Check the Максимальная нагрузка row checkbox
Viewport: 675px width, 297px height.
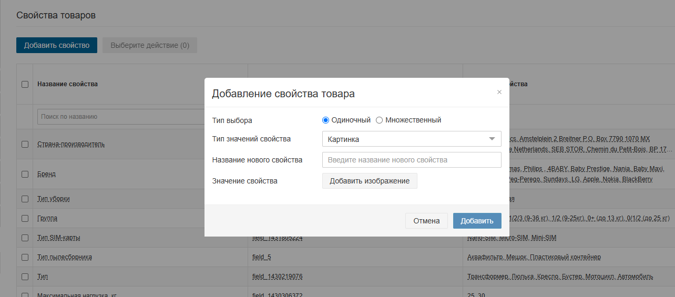click(x=25, y=295)
